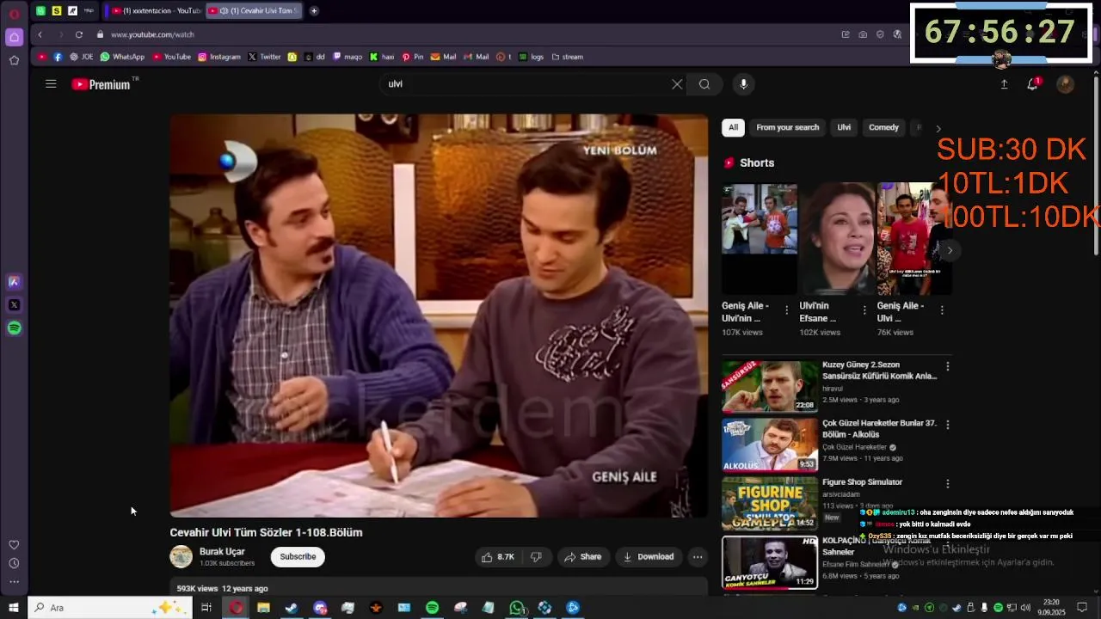This screenshot has height=619, width=1101.
Task: Open a new browser tab with plus
Action: coord(314,10)
